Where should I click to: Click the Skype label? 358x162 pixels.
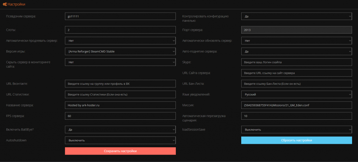[187, 62]
